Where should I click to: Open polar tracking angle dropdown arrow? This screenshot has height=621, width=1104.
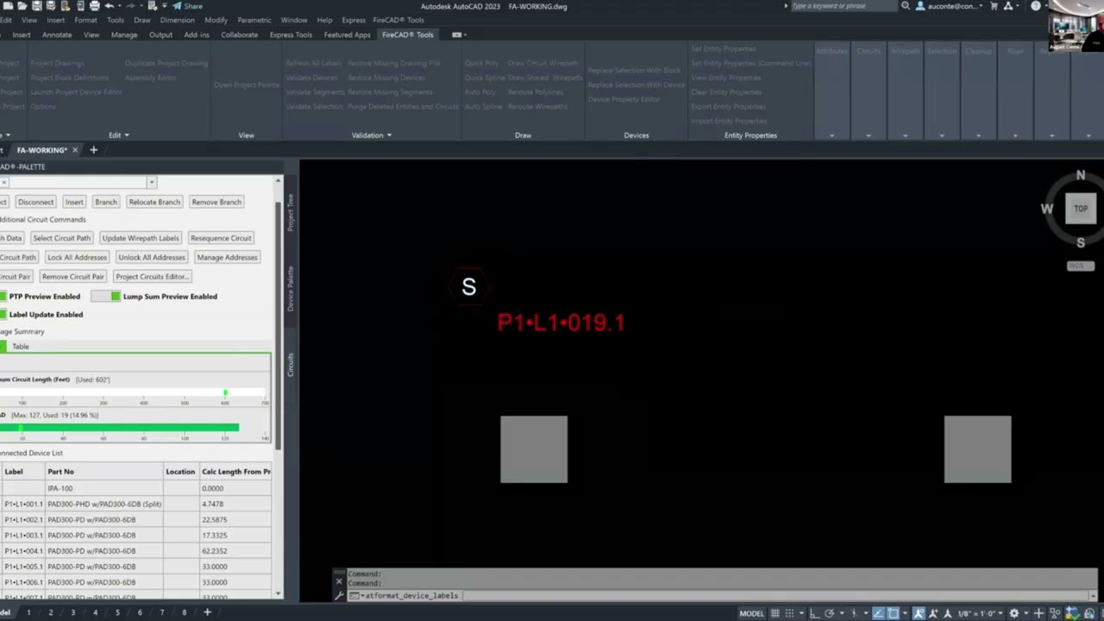coord(842,613)
